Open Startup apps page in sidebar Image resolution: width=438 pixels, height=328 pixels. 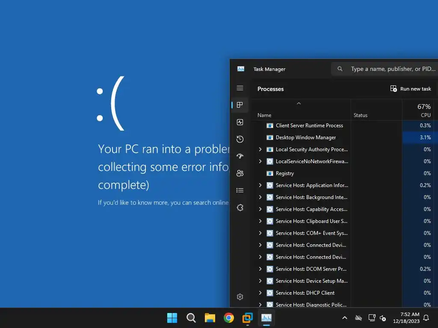tap(240, 156)
